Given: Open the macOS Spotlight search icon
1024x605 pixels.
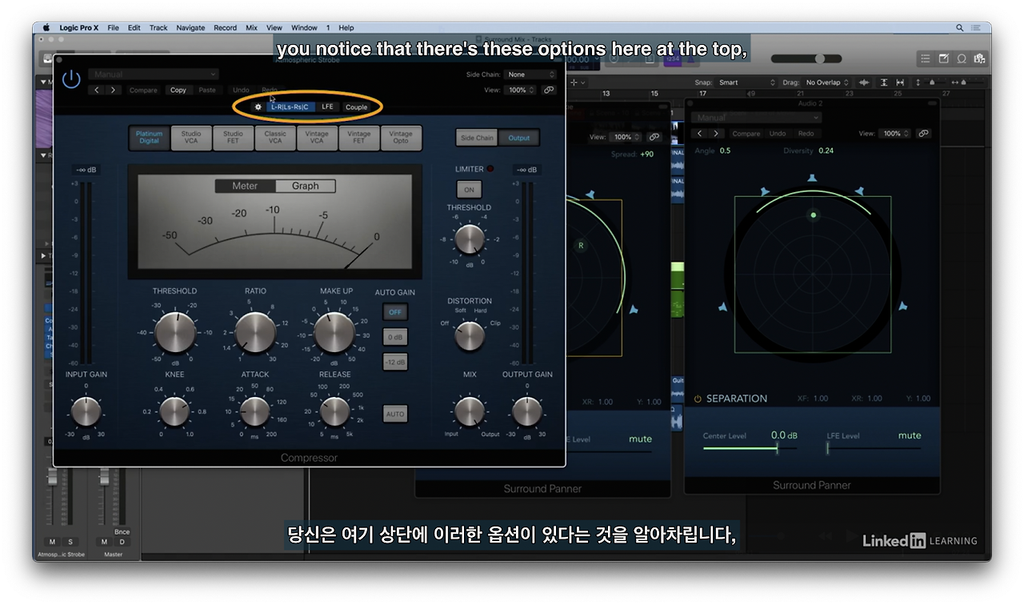Looking at the screenshot, I should (x=960, y=27).
